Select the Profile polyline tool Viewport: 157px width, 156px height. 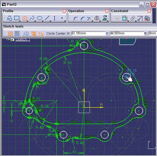pyautogui.click(x=9, y=18)
